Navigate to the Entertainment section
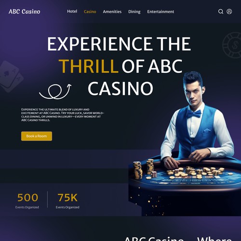 pos(161,12)
